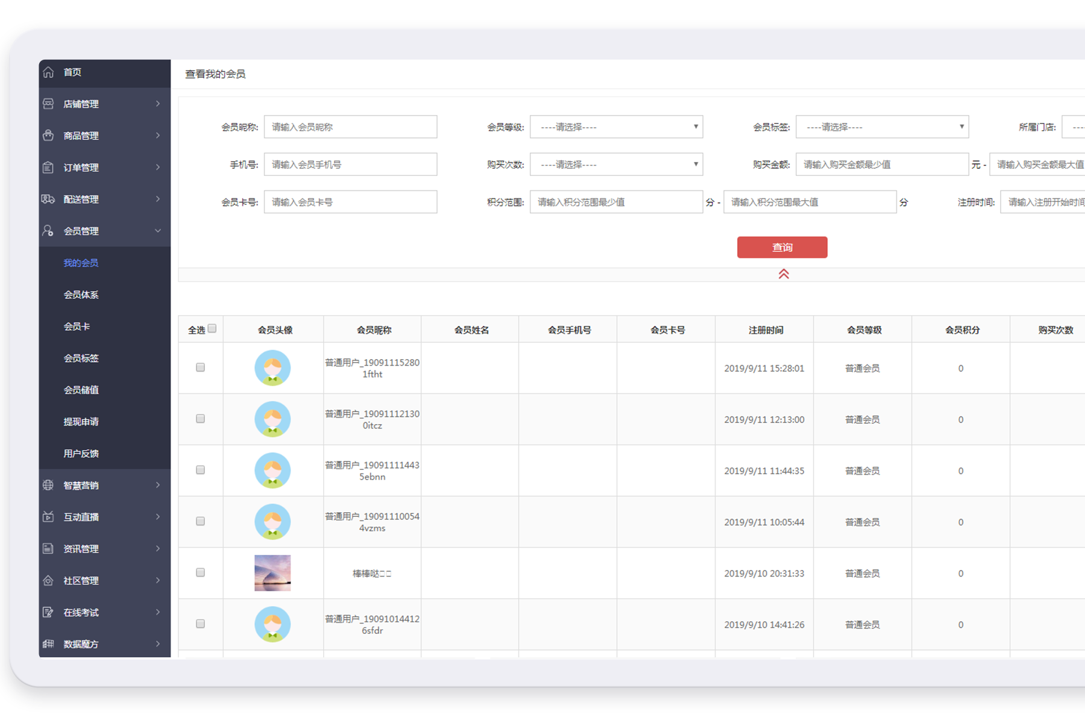Click the shopping bag icon for 商品管理
This screenshot has height=723, width=1085.
pos(48,136)
